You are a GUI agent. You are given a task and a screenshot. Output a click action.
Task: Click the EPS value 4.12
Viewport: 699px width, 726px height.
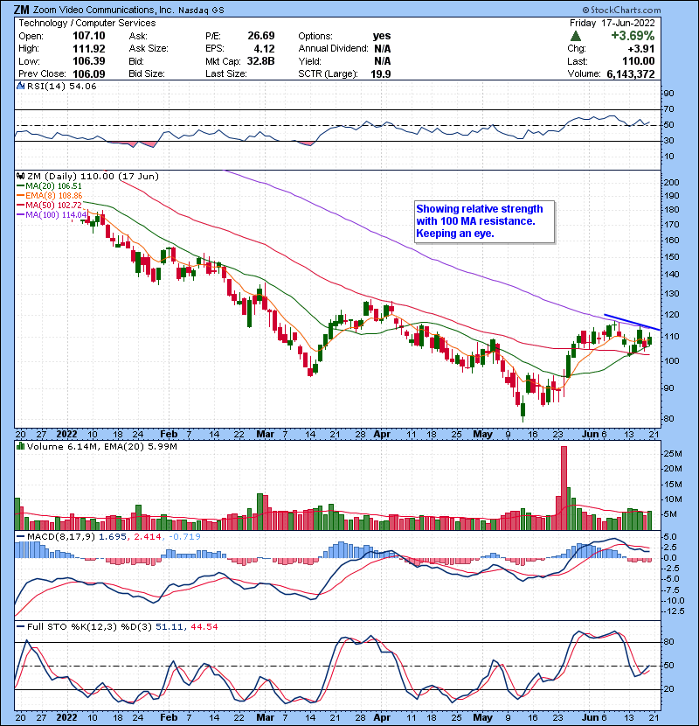coord(264,49)
